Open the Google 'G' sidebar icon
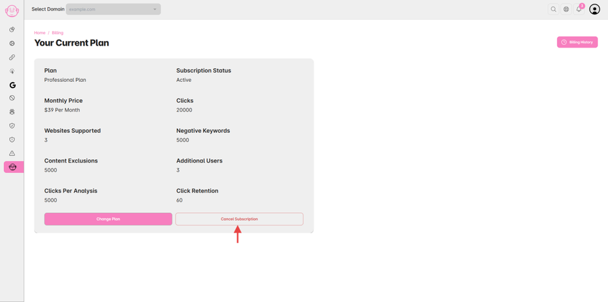The image size is (608, 302). tap(12, 85)
